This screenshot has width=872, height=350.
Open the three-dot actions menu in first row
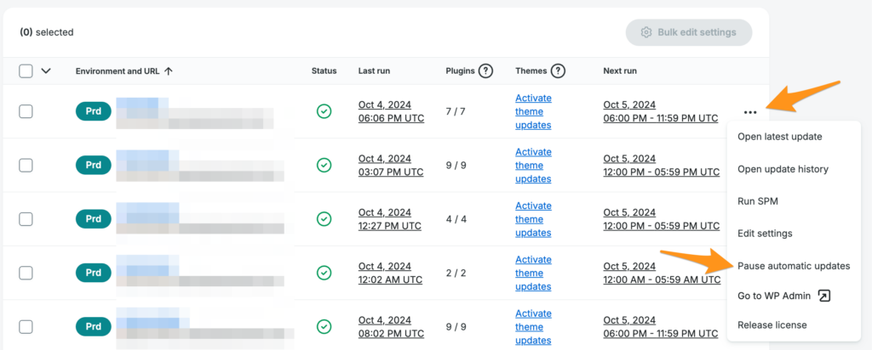749,111
